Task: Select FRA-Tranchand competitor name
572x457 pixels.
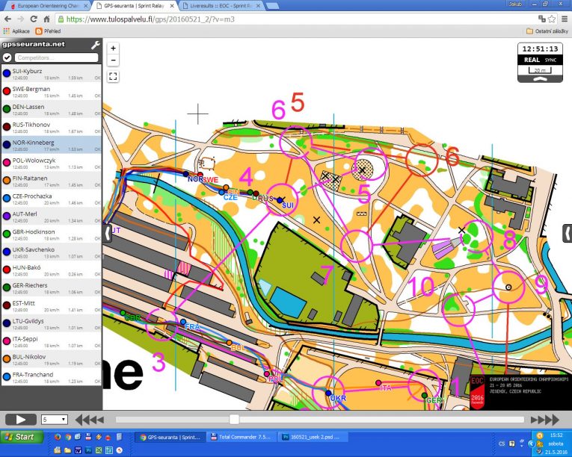Action: pyautogui.click(x=33, y=375)
